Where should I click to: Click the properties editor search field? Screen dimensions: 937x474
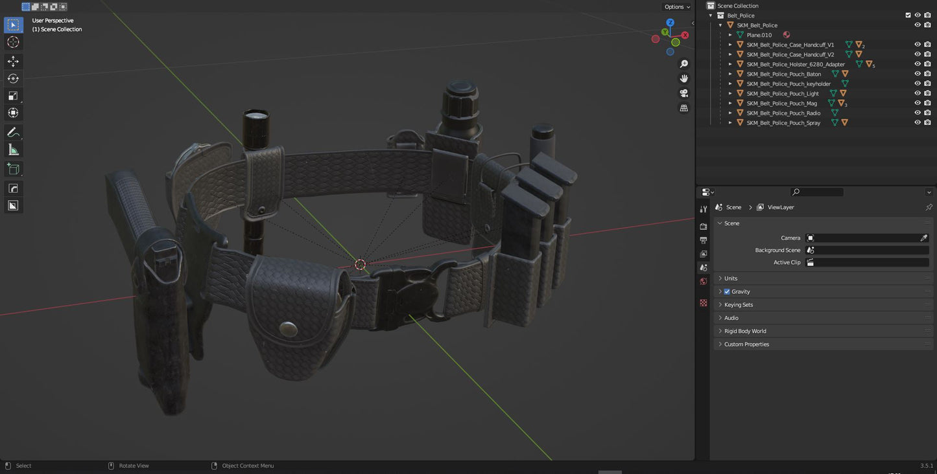tap(816, 192)
